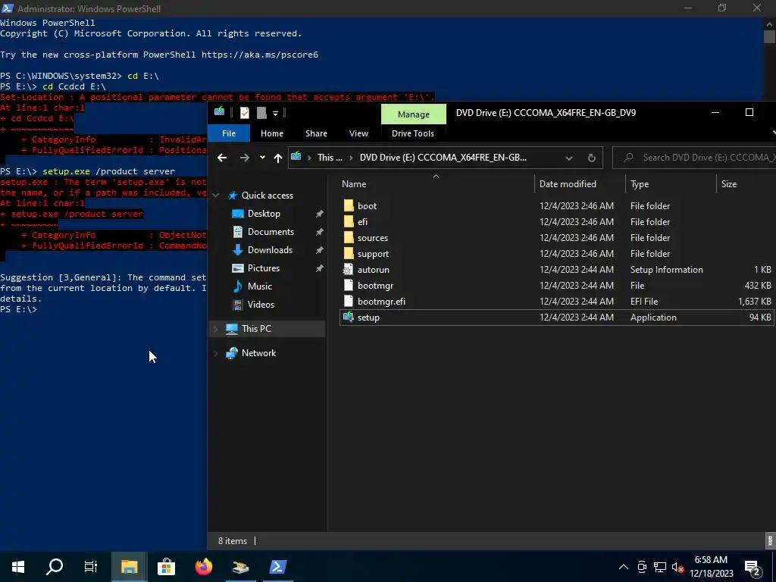Click the pin icon beside Downloads

pos(320,250)
